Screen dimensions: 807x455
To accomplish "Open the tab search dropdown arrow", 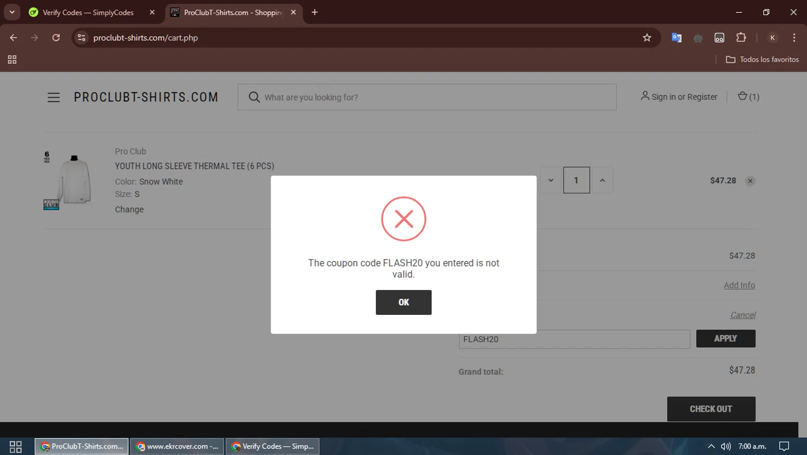I will click(12, 12).
